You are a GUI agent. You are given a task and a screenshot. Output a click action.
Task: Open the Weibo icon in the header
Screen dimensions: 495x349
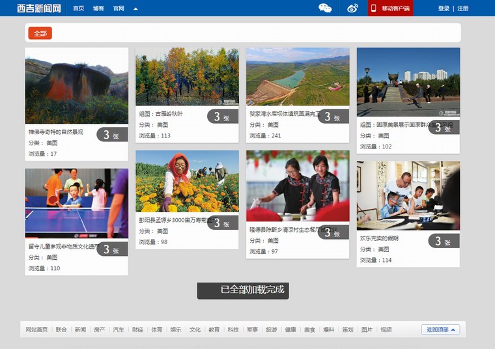pos(352,8)
